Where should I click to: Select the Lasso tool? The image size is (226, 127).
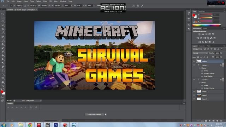(3, 22)
